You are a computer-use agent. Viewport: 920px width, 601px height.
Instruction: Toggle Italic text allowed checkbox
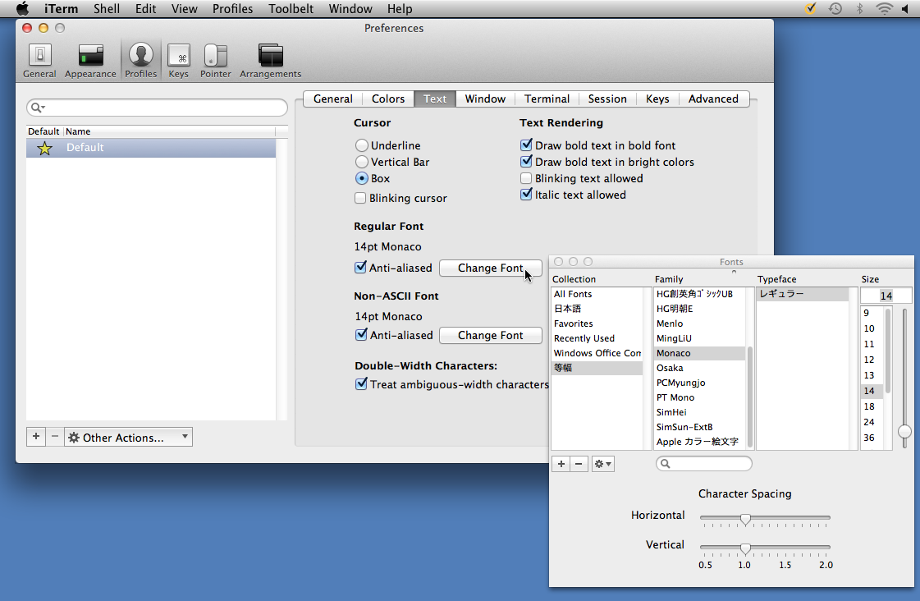coord(527,195)
